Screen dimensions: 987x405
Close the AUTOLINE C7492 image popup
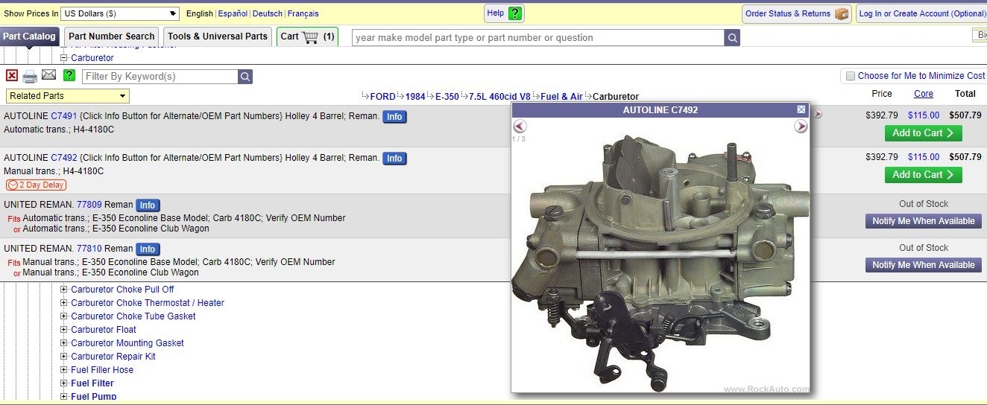[801, 109]
